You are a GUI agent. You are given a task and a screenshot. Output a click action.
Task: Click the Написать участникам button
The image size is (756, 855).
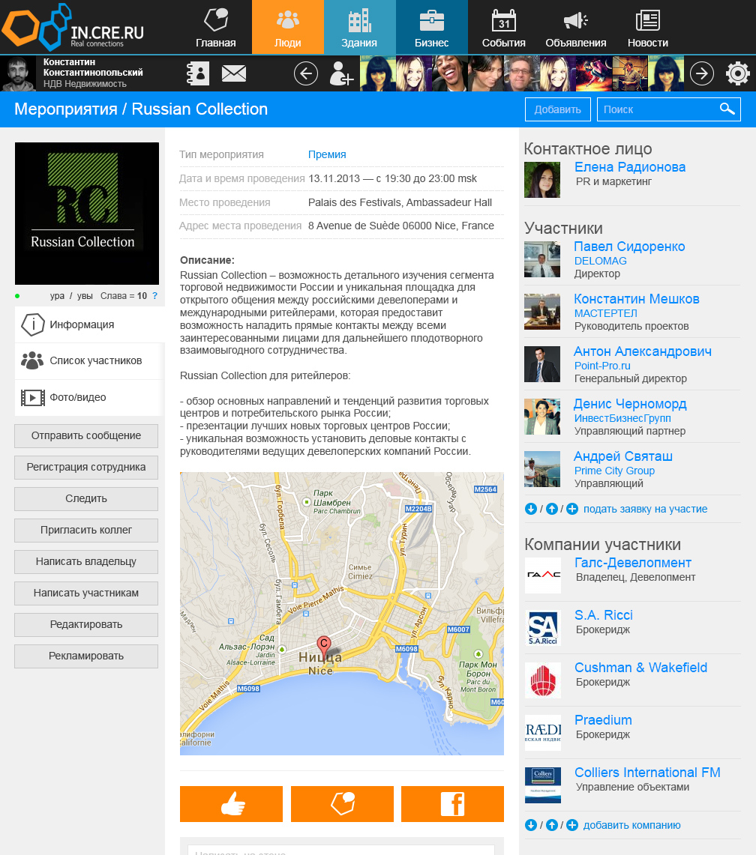point(86,593)
